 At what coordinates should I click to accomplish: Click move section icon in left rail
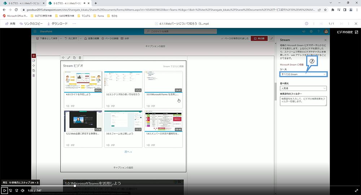point(34,65)
